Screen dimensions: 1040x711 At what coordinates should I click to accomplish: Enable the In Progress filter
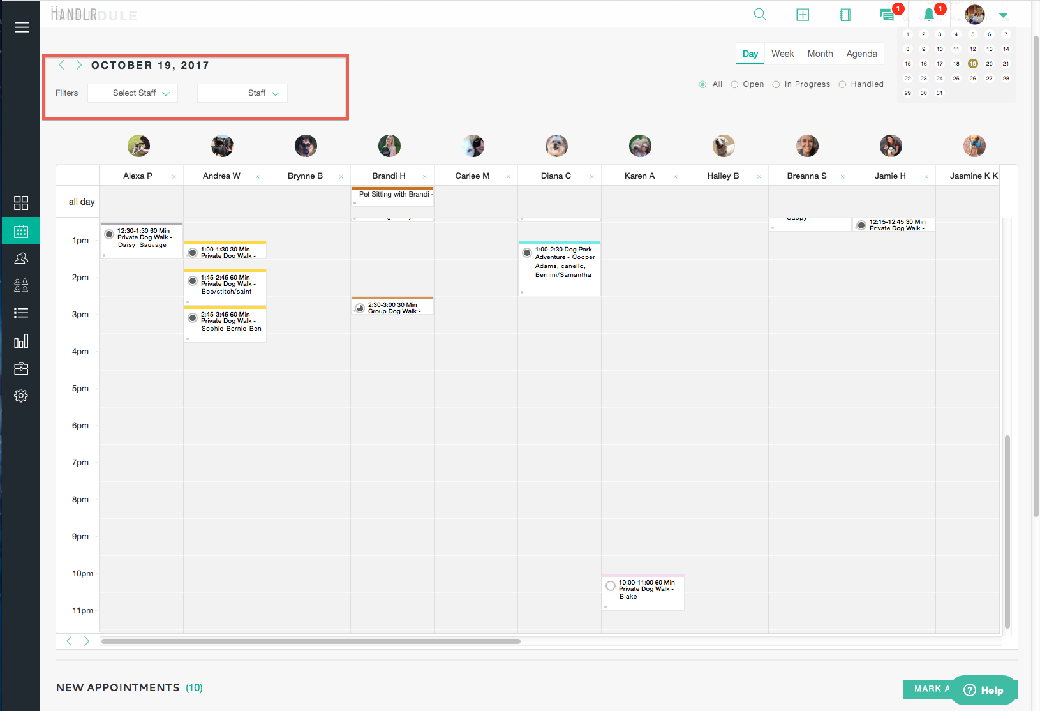(776, 84)
